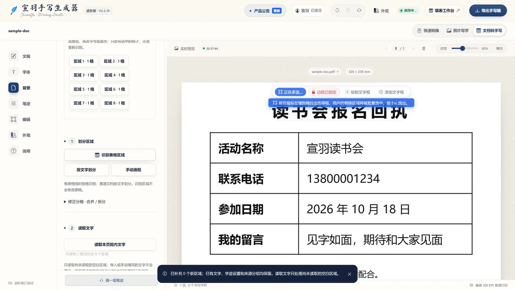Screen dimensions: 515x290
Task: Open 外观 in the left sidebar
Action: pos(20,135)
